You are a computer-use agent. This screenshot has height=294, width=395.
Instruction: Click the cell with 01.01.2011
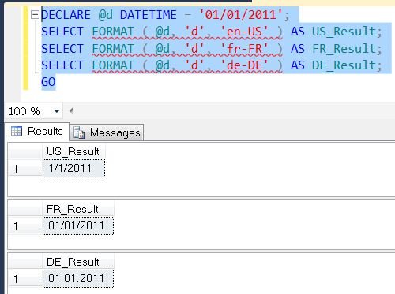pyautogui.click(x=78, y=278)
